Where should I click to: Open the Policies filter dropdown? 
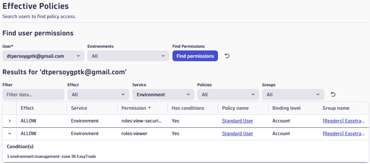coord(228,94)
